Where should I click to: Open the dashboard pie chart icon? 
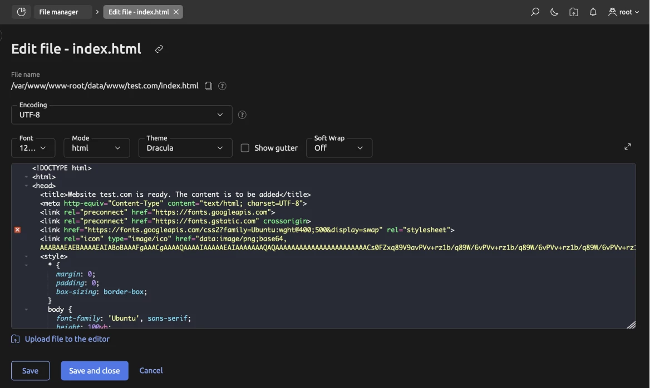point(21,12)
